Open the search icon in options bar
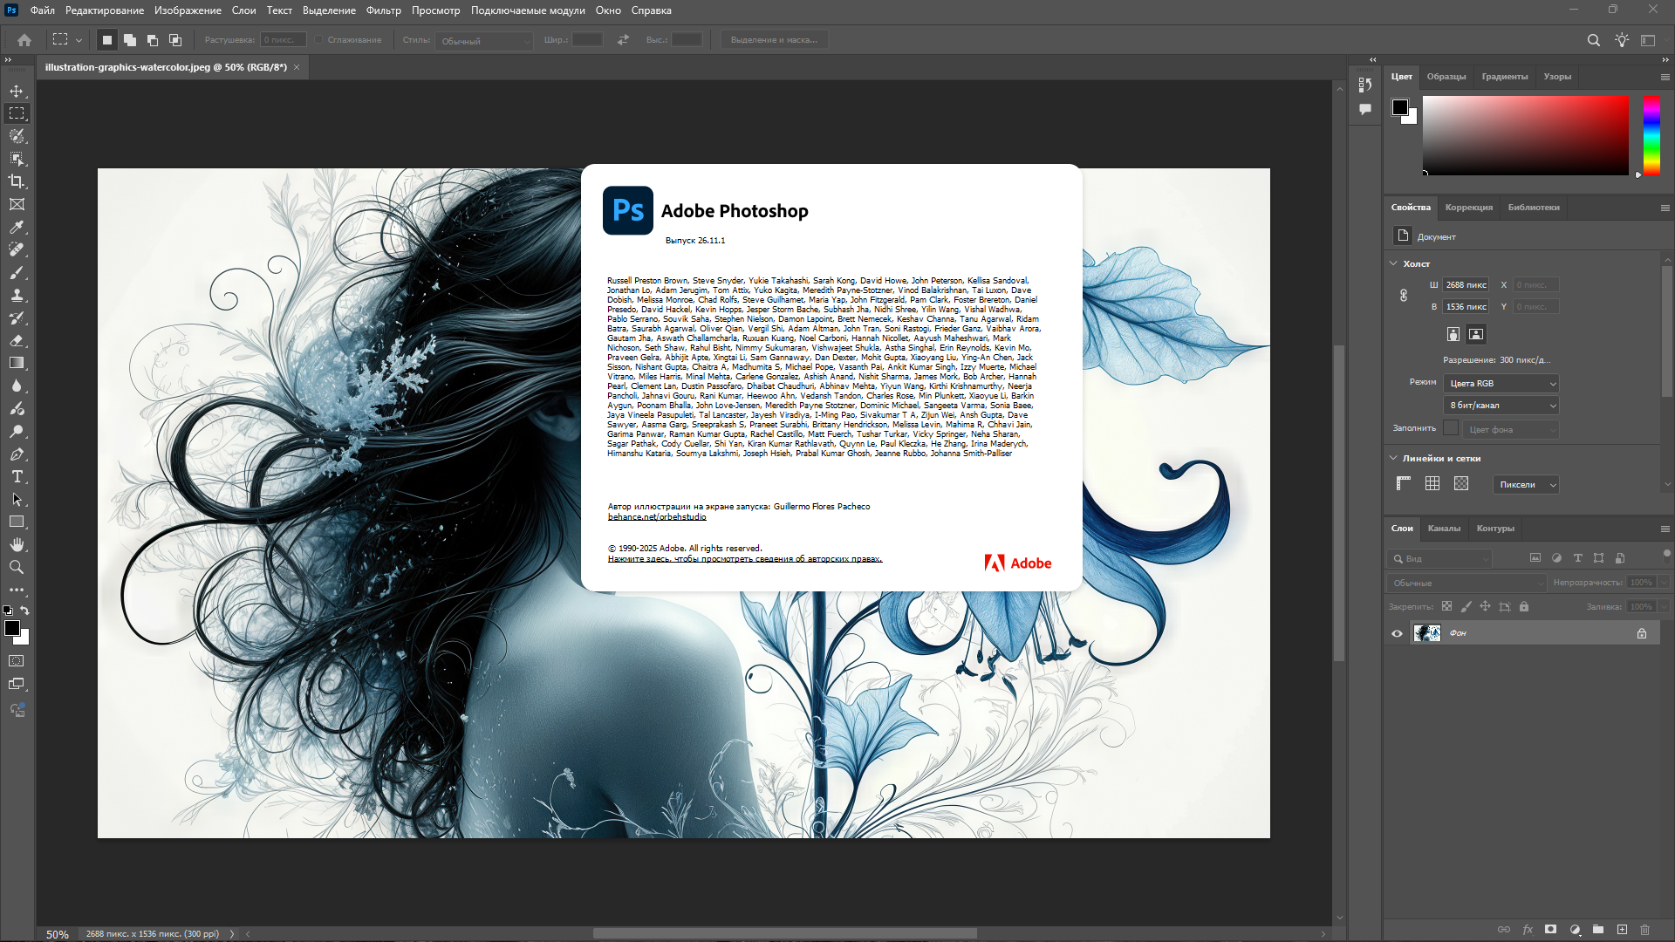 (1593, 40)
